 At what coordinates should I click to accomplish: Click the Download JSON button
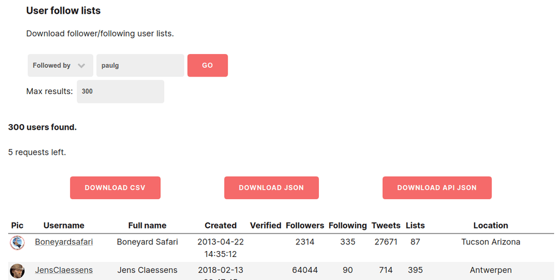[271, 188]
